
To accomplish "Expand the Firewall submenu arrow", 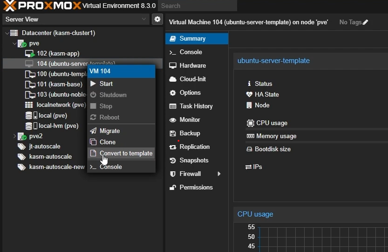I will point(219,174).
